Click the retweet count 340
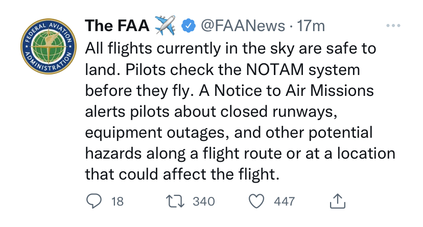The image size is (423, 227). click(204, 201)
